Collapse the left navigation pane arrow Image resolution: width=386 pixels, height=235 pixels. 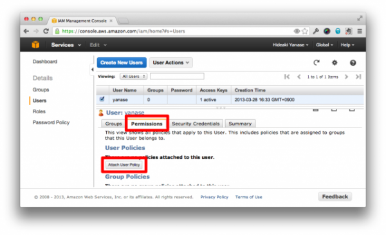(92, 70)
